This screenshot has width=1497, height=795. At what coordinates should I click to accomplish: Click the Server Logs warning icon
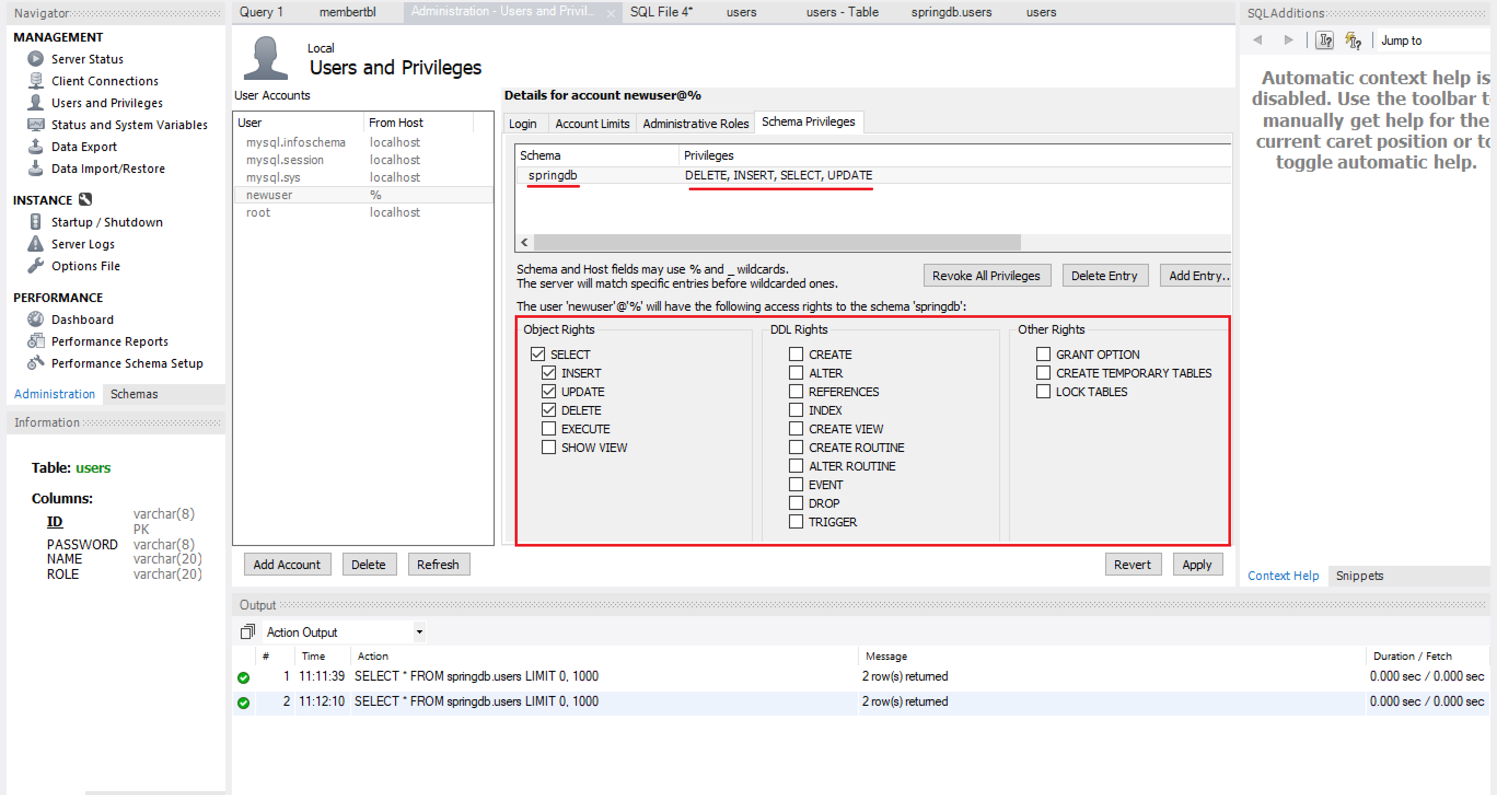(x=36, y=244)
